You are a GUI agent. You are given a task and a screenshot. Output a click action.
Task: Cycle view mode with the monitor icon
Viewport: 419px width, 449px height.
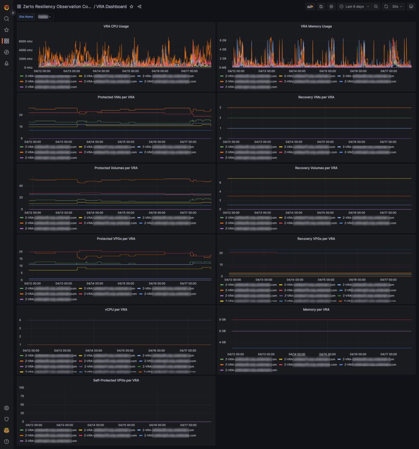411,7
